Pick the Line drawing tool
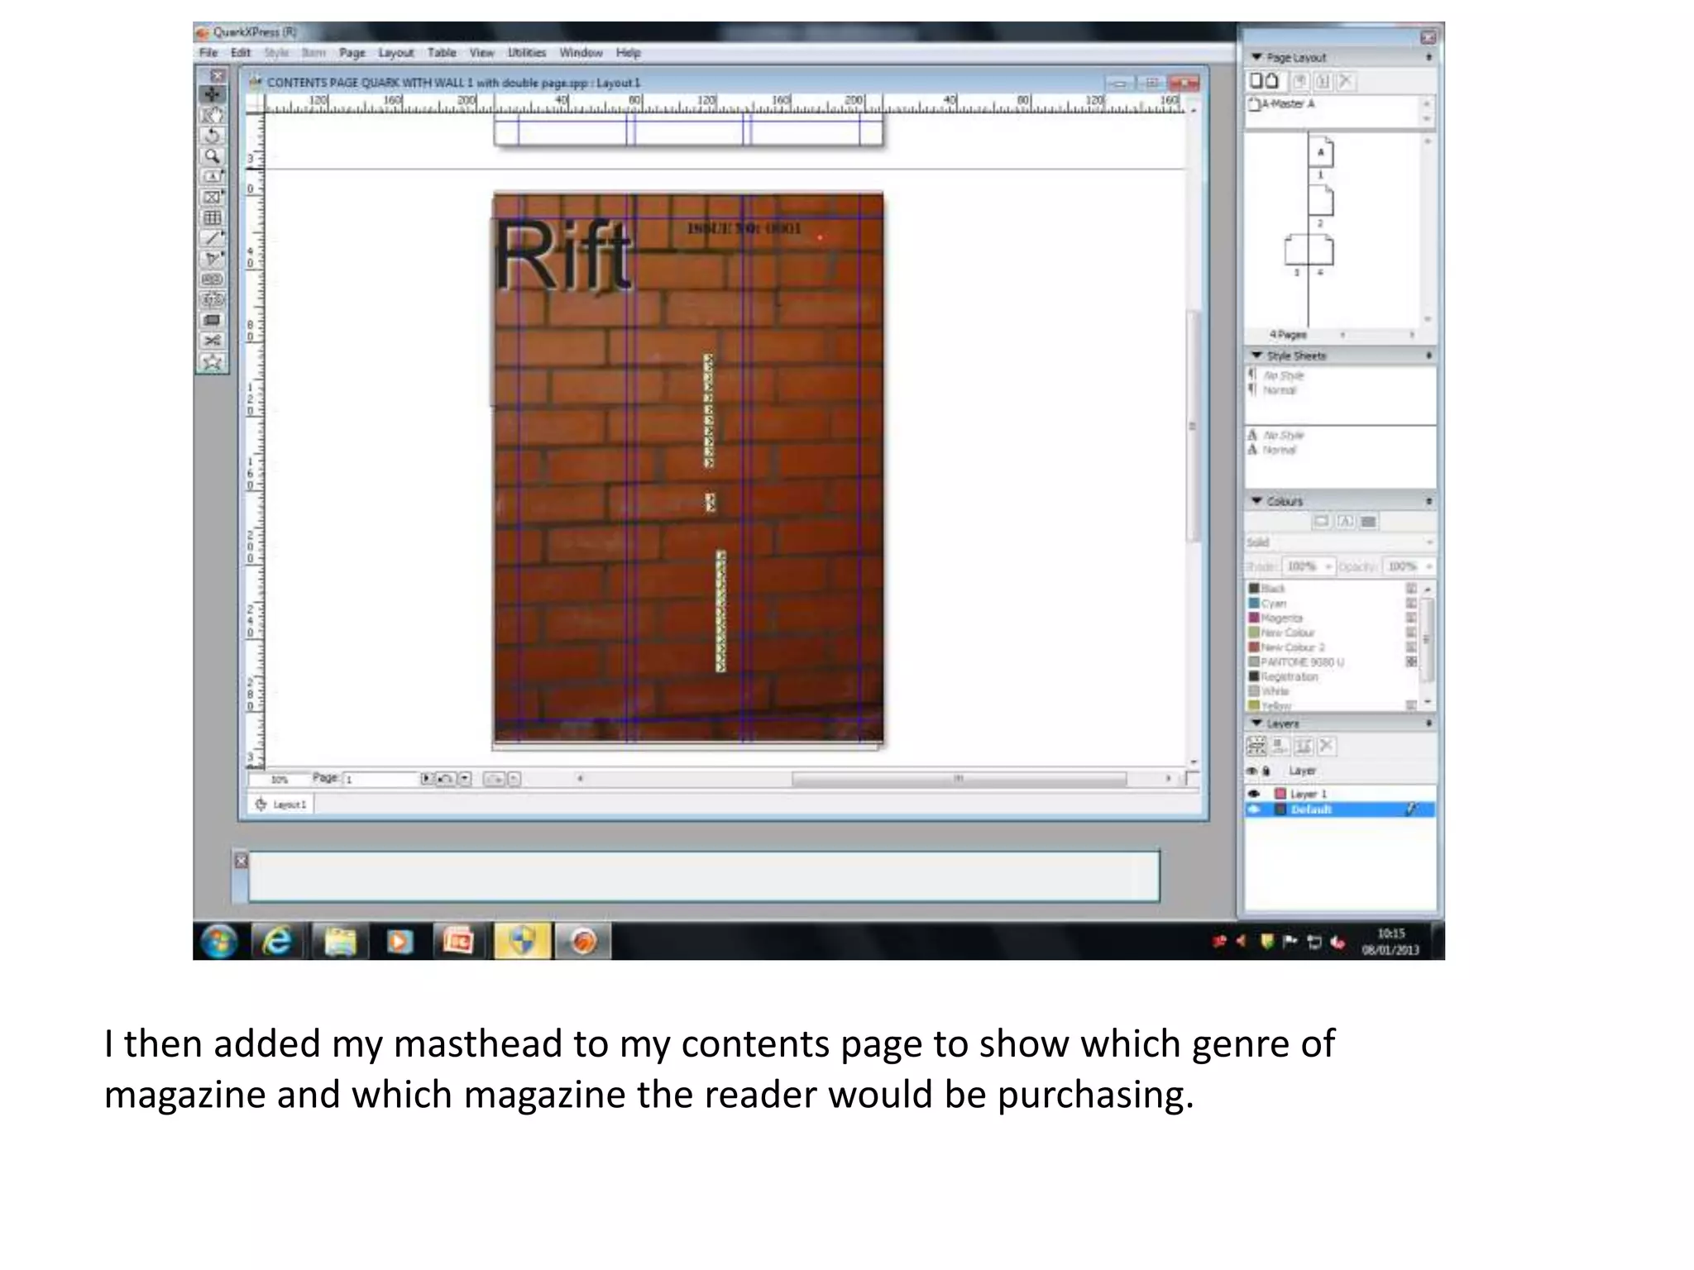This screenshot has height=1270, width=1694. pos(213,238)
